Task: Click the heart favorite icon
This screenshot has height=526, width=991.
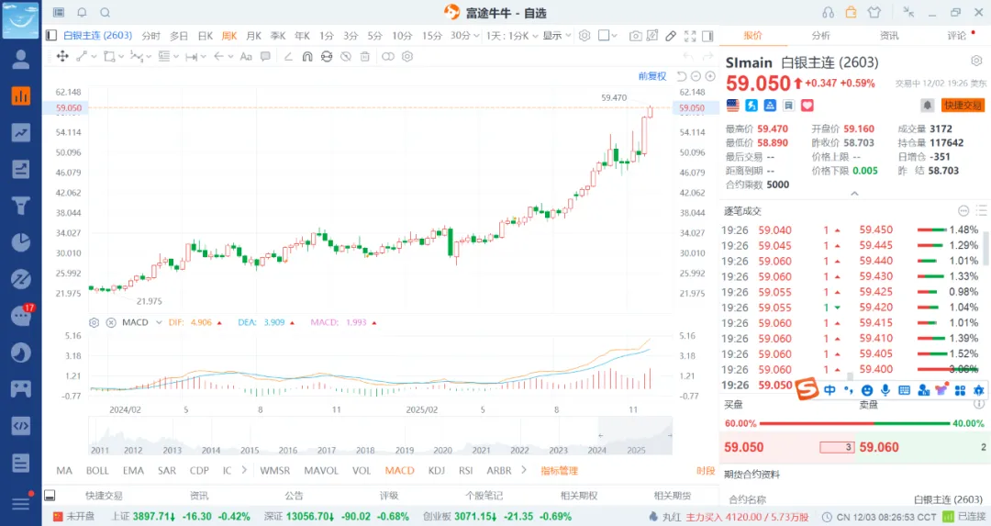Action: [x=807, y=106]
